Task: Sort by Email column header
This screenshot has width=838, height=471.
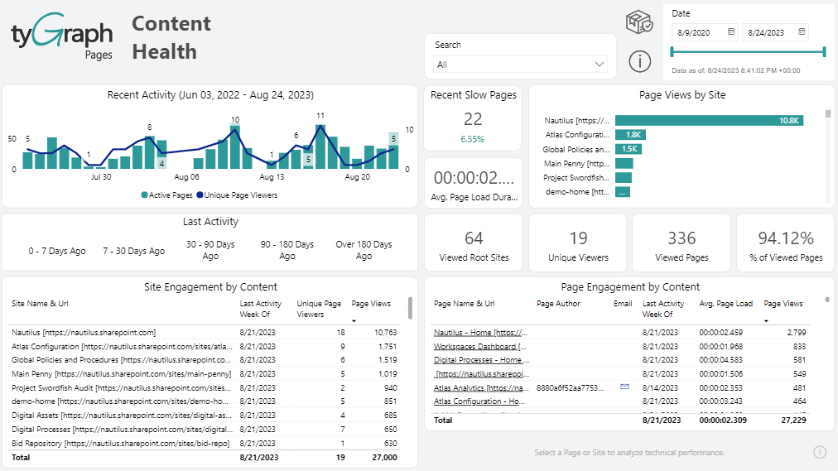Action: point(623,303)
